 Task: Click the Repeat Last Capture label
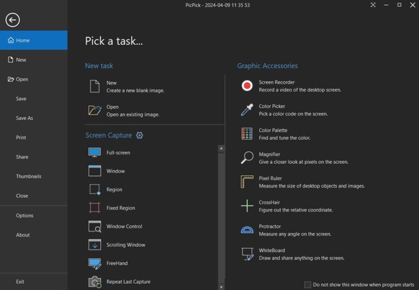128,282
